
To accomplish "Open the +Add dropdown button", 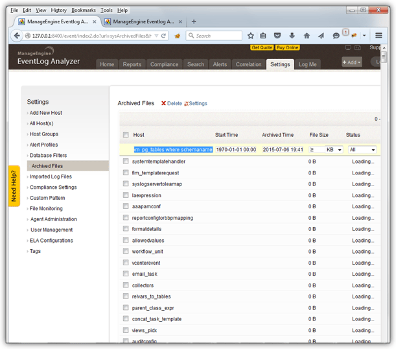I will [x=352, y=62].
